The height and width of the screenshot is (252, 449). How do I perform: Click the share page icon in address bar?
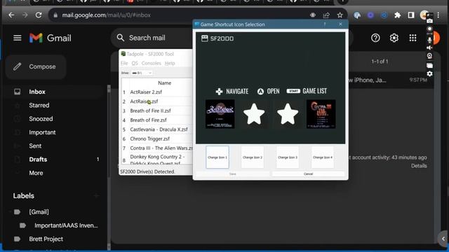click(326, 15)
